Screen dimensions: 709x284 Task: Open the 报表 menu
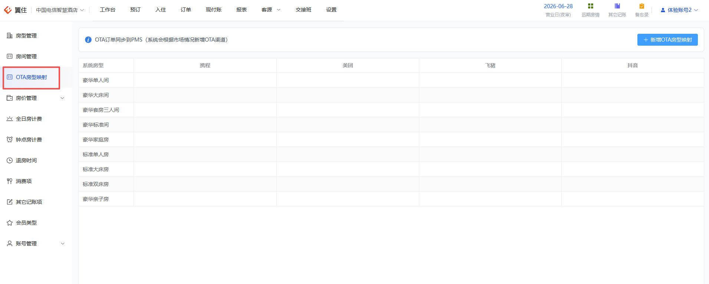tap(242, 10)
